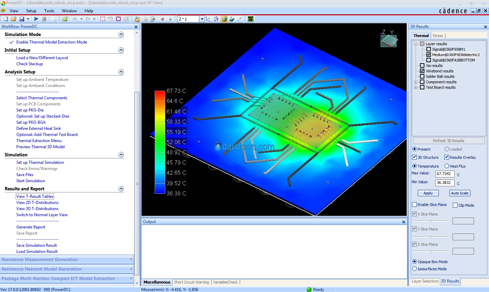Image resolution: width=489 pixels, height=292 pixels.
Task: Collapse the Results and Report section
Action: (121, 189)
